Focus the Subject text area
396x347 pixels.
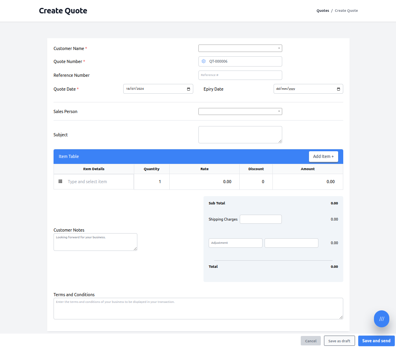click(240, 135)
